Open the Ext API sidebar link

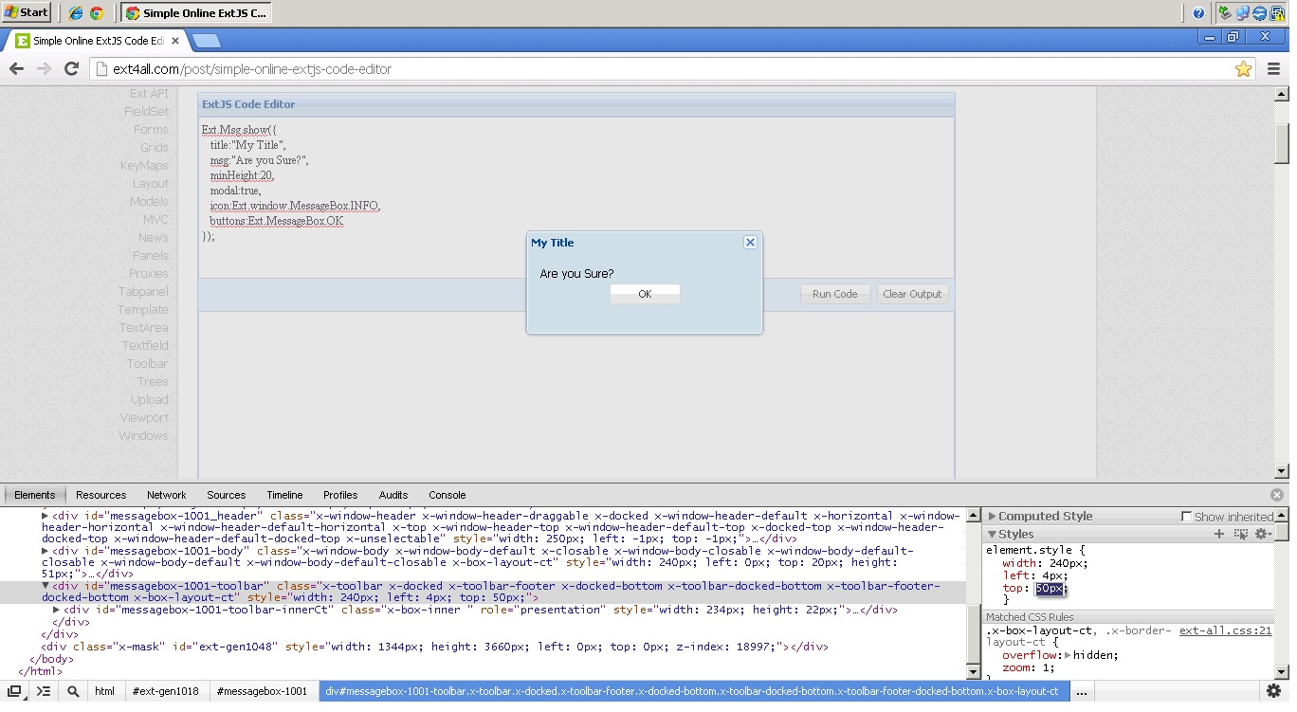click(149, 94)
